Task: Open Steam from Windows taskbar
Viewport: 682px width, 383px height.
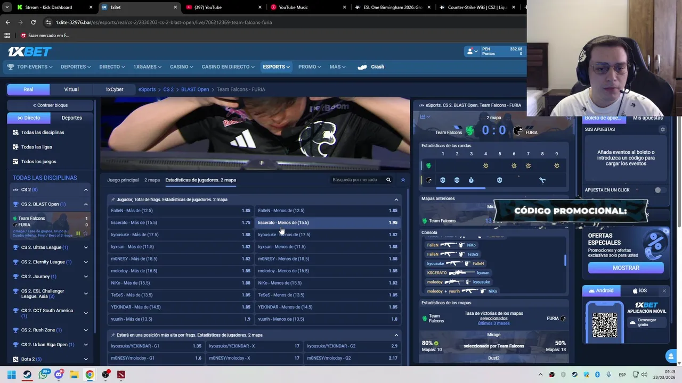Action: (x=27, y=374)
